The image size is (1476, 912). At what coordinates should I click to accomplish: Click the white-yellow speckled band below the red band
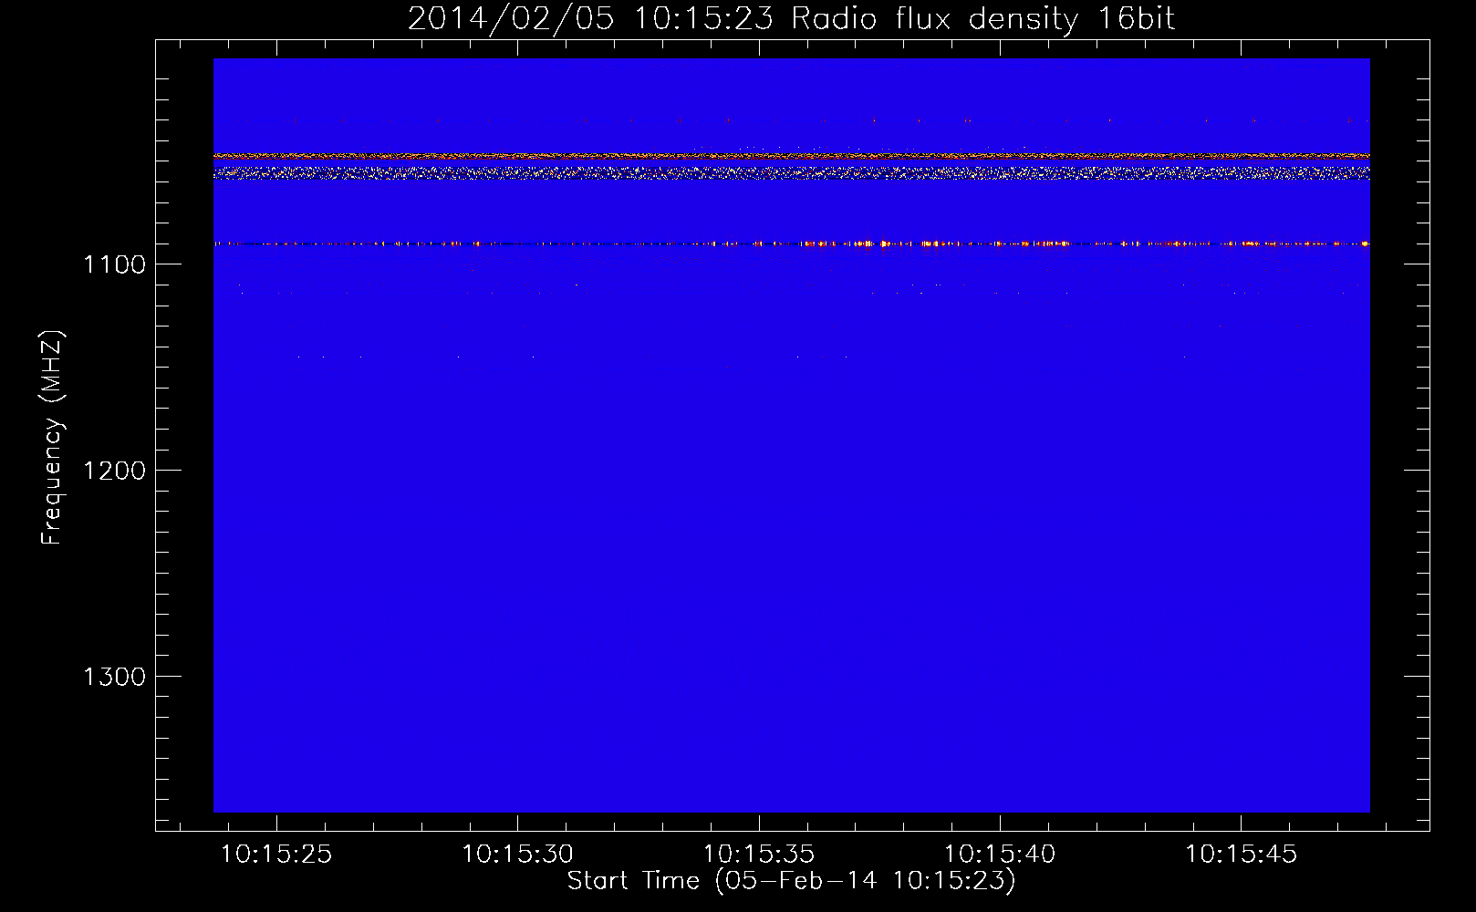[791, 172]
